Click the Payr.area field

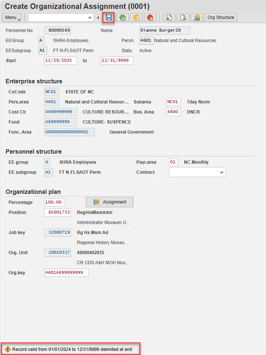pos(173,162)
